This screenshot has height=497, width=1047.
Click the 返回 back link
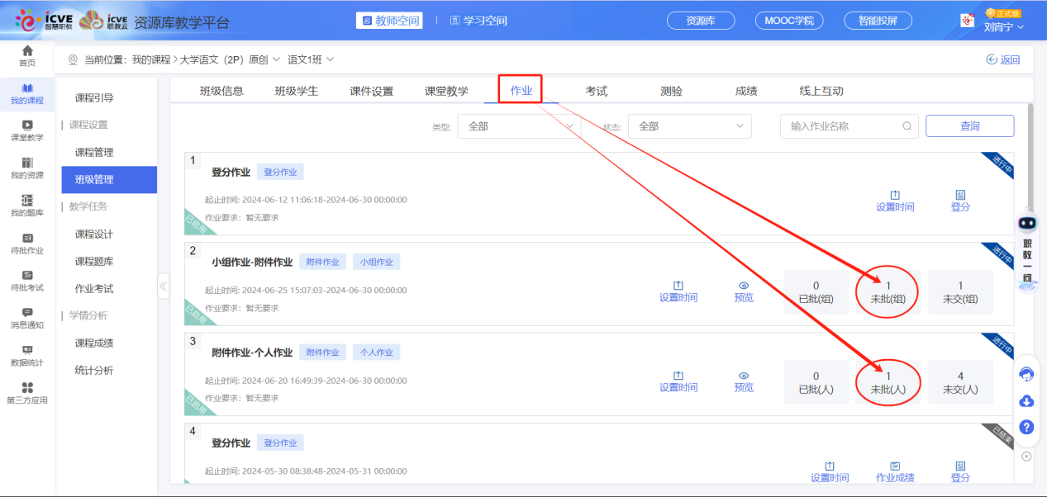click(1003, 59)
